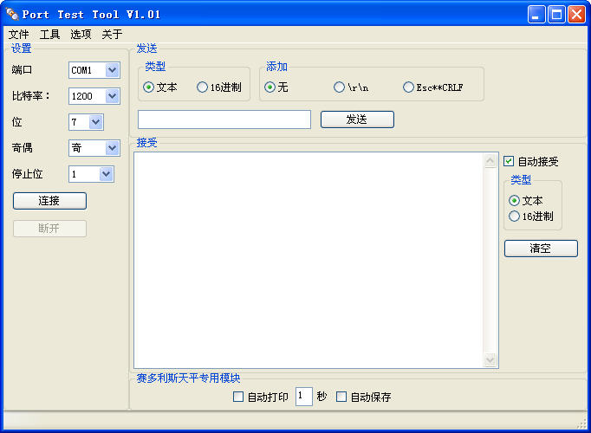The height and width of the screenshot is (433, 591).
Task: Minimize the Port Test Tool window
Action: pyautogui.click(x=536, y=15)
